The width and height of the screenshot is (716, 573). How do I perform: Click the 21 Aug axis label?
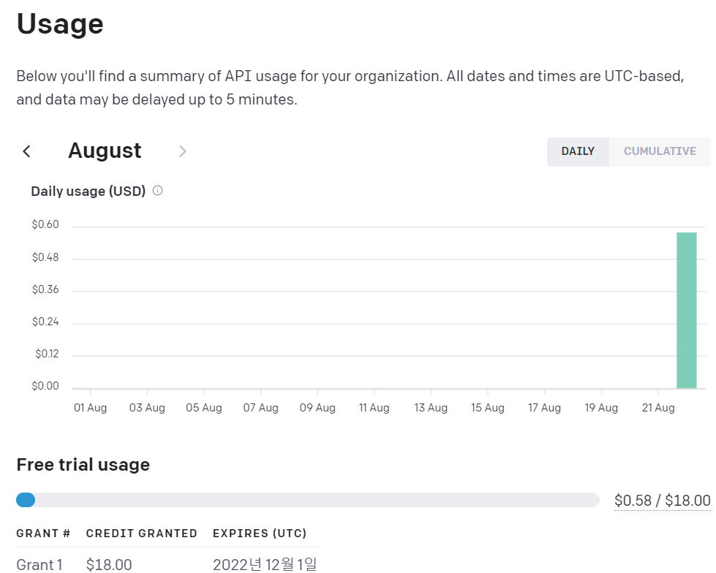tap(657, 408)
